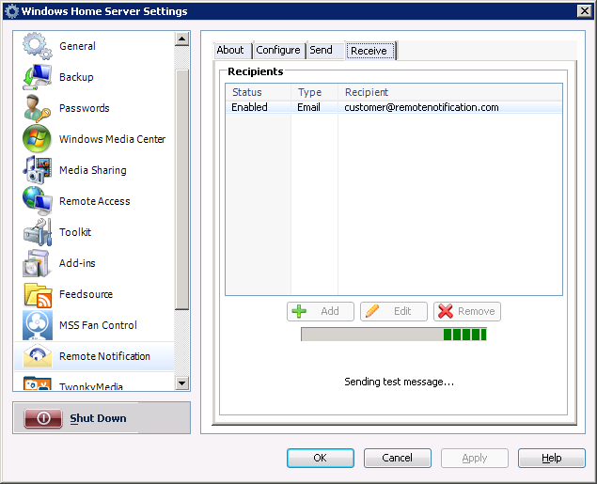Click the sidebar scroll down arrow
Image resolution: width=597 pixels, height=484 pixels.
[182, 383]
